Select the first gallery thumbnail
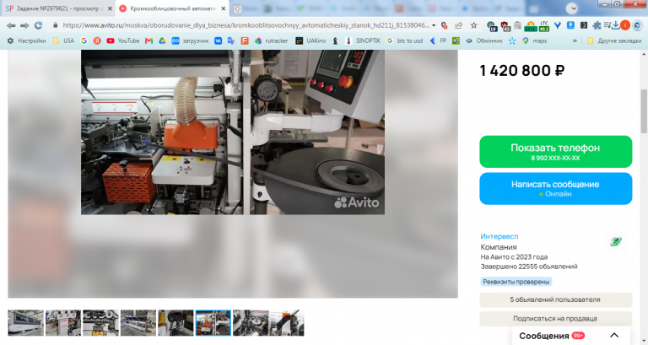This screenshot has width=648, height=345. [x=25, y=323]
